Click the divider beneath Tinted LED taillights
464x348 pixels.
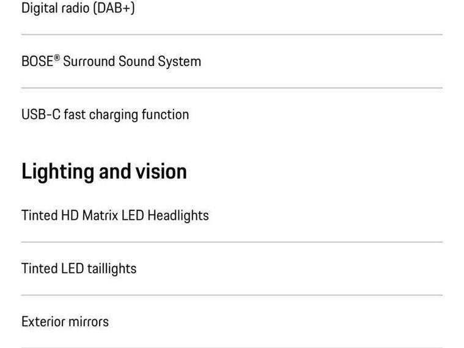click(232, 295)
